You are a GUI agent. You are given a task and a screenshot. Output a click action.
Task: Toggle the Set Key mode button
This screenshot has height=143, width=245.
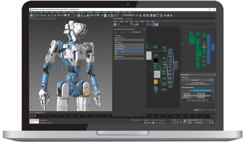(190, 122)
